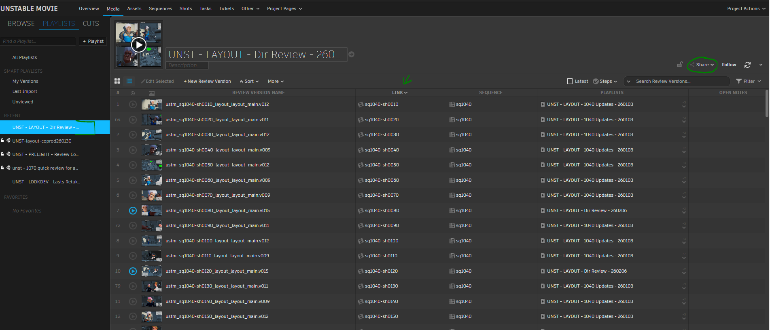The height and width of the screenshot is (330, 770).
Task: Click the Follow button
Action: coord(729,65)
